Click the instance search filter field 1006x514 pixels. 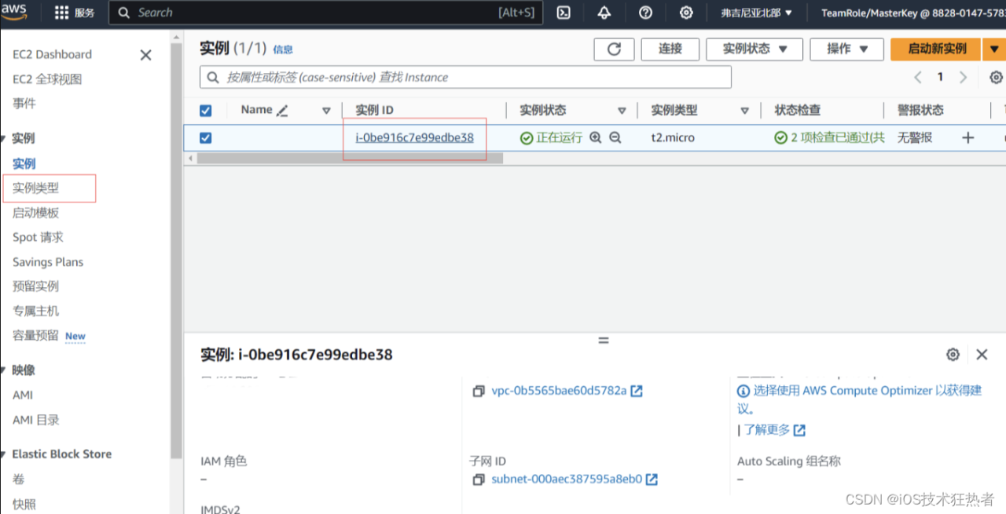(463, 77)
